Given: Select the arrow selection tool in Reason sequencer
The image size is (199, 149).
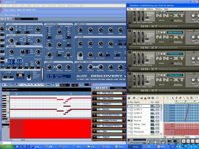Looking at the screenshot, I should tap(172, 98).
